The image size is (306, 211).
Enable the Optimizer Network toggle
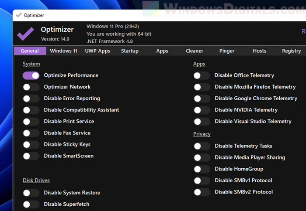(31, 87)
